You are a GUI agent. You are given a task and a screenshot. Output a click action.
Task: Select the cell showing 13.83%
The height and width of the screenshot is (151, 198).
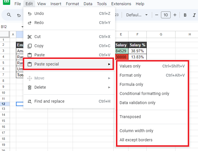[137, 57]
